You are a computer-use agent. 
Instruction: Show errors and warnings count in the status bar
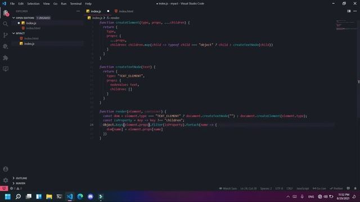tap(16, 189)
